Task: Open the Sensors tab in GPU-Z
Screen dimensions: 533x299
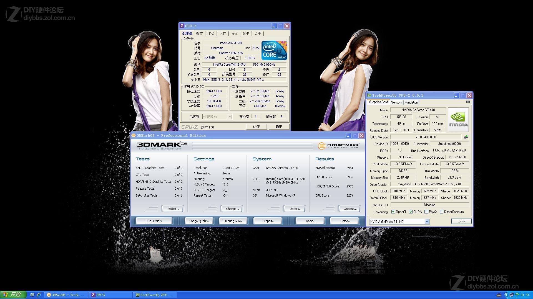Action: pyautogui.click(x=396, y=102)
